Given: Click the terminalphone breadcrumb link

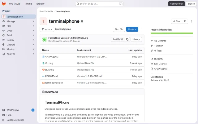Looking at the screenshot, I should [x=63, y=11].
